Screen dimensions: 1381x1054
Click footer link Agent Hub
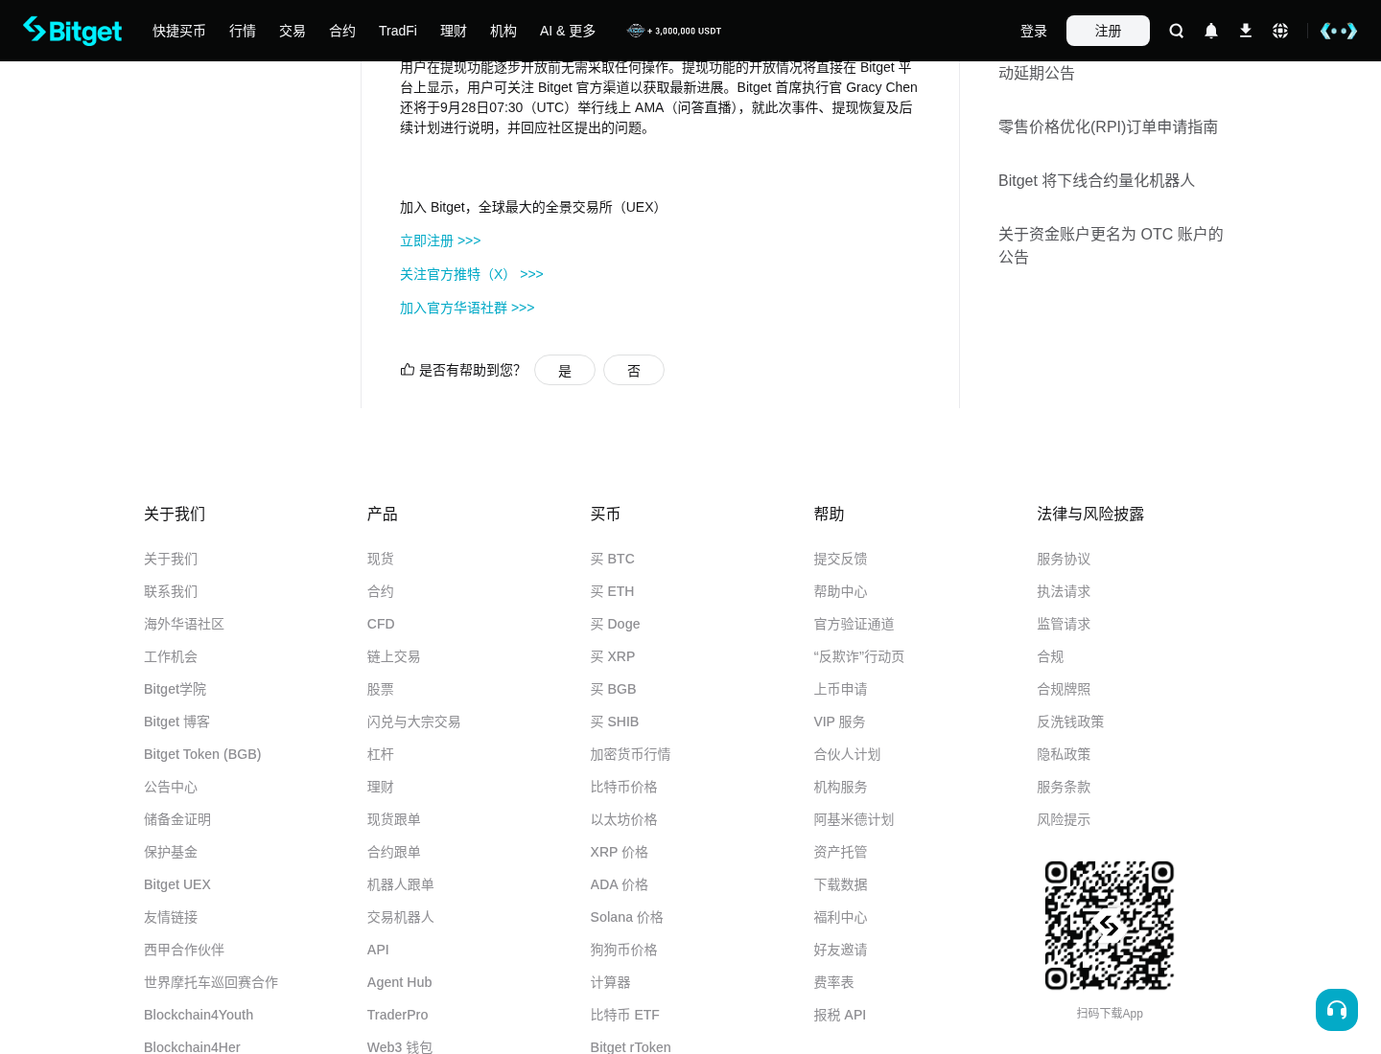400,982
